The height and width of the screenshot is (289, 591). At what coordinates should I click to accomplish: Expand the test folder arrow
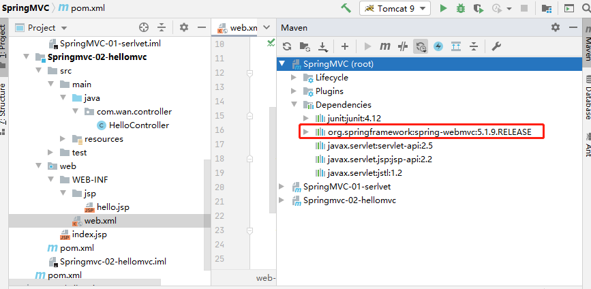(x=50, y=152)
